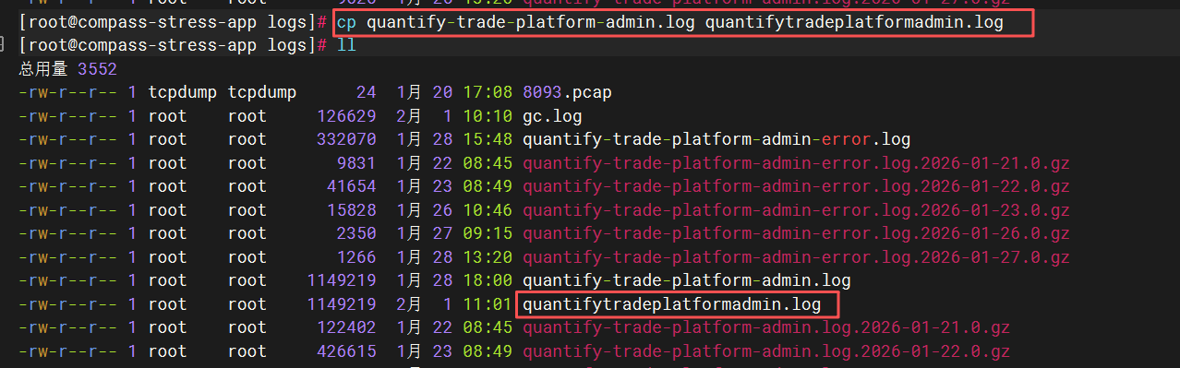Select the file size 332070
The width and height of the screenshot is (1180, 368).
[346, 139]
